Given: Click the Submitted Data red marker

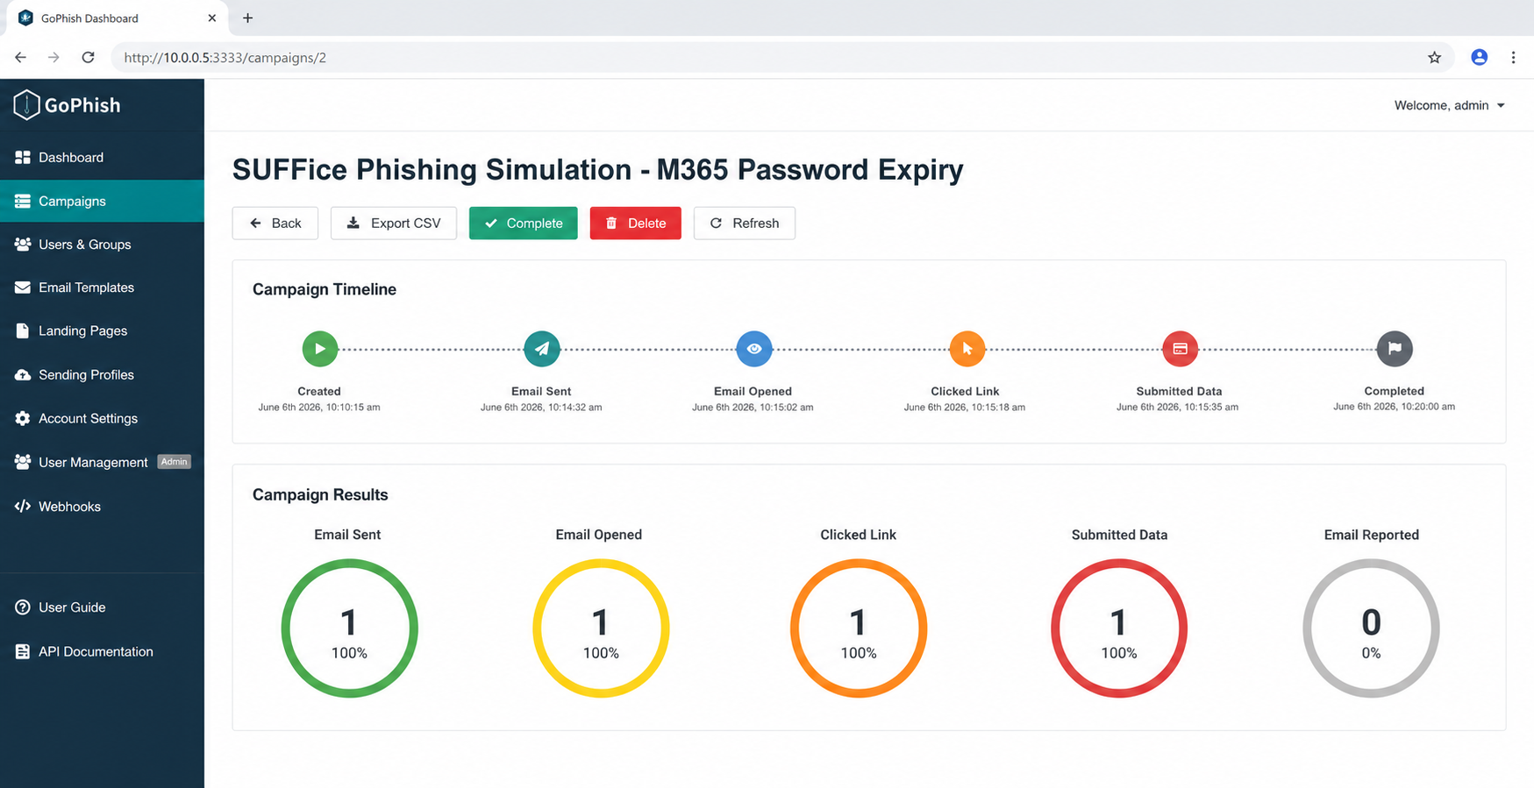Looking at the screenshot, I should (x=1181, y=349).
